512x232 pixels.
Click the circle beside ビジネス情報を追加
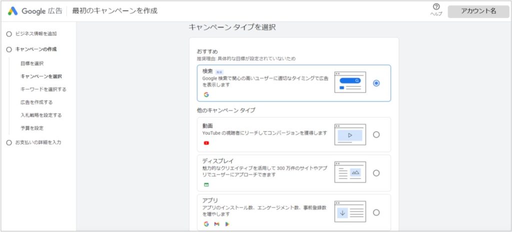[x=9, y=34]
